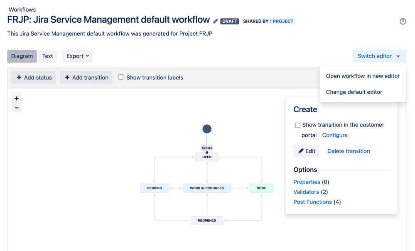The height and width of the screenshot is (251, 415).
Task: Enable the Show transition labels checkbox
Action: click(120, 77)
